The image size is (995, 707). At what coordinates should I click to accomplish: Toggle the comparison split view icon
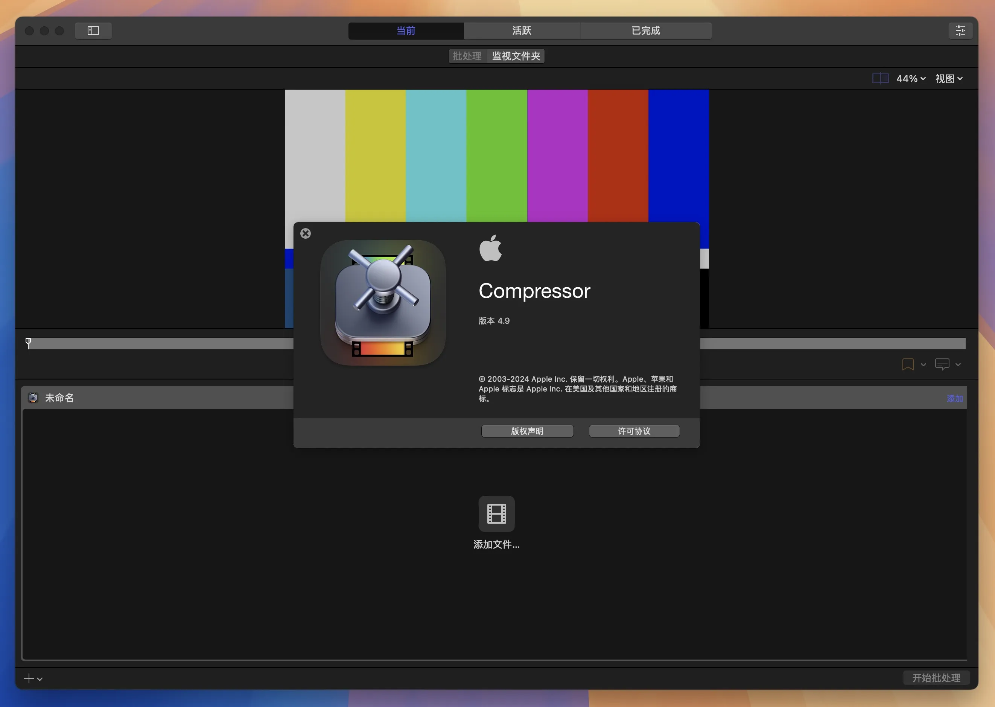pyautogui.click(x=880, y=78)
